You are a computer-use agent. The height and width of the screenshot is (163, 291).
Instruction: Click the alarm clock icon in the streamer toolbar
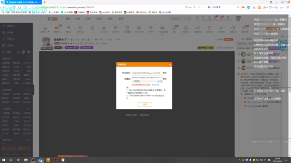[x=127, y=28]
